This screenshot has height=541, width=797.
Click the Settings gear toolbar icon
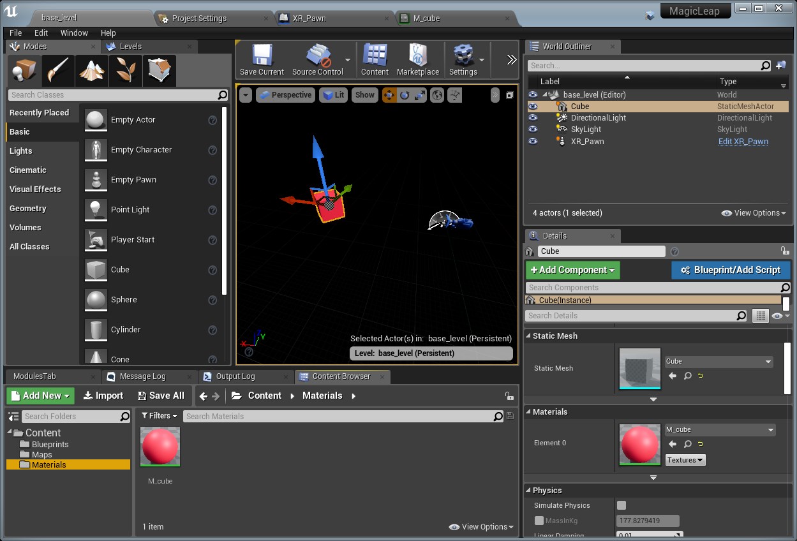pos(463,61)
